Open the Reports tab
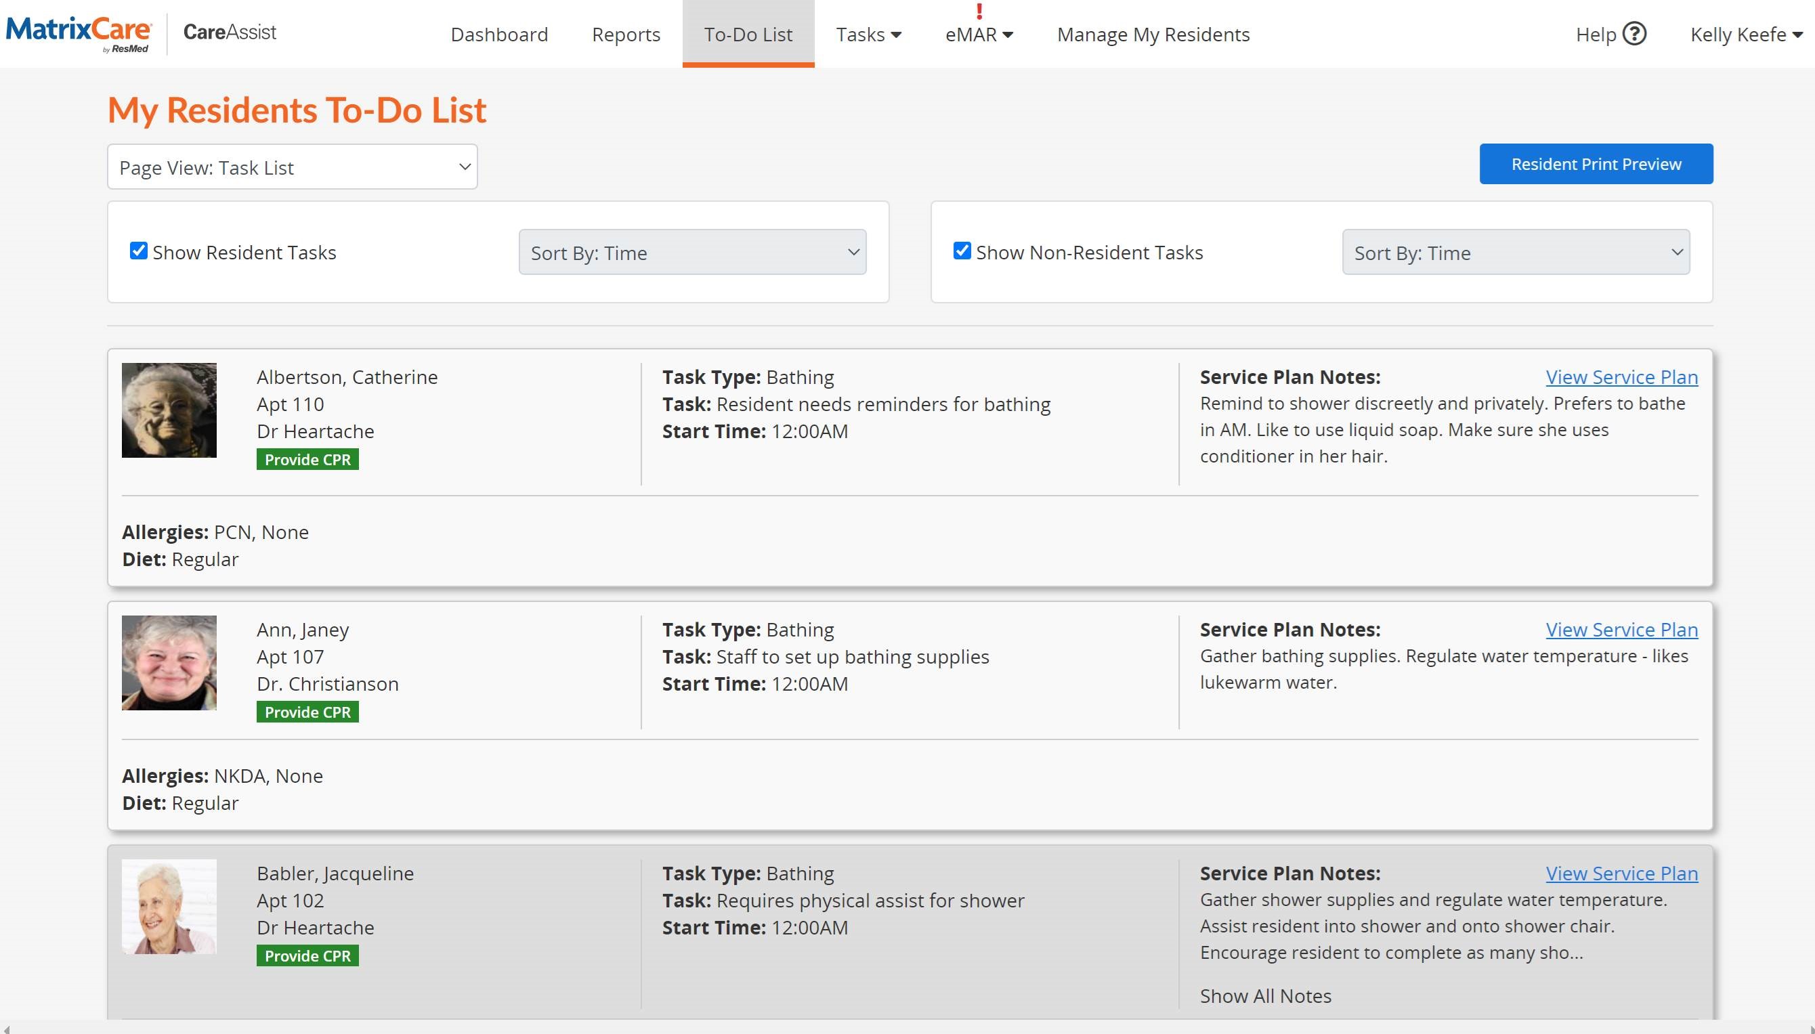Screen dimensions: 1815x1034 [x=626, y=34]
